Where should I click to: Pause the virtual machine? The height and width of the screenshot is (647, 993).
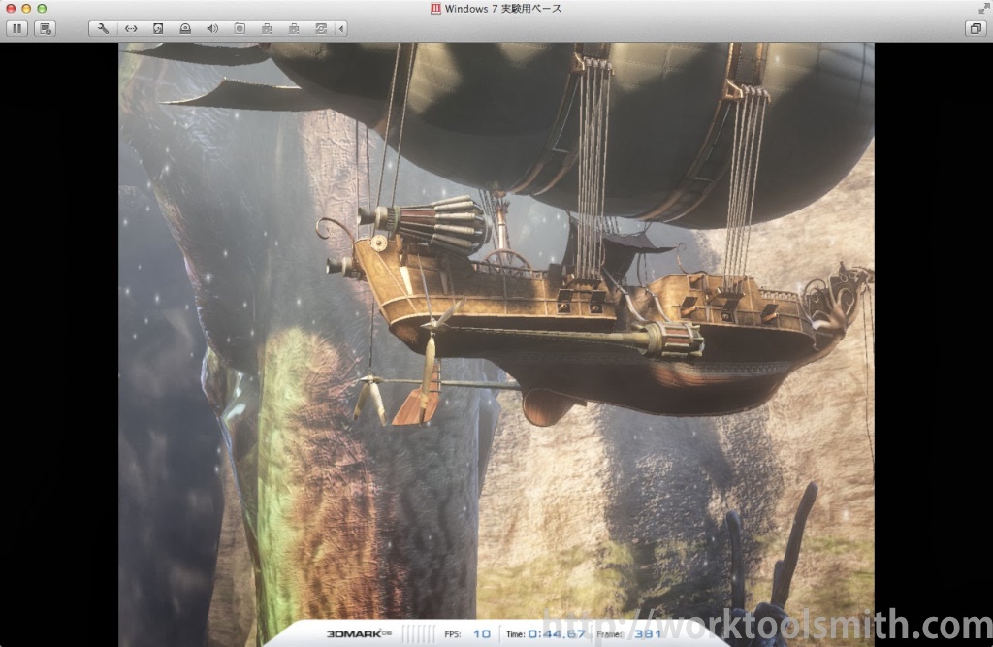pyautogui.click(x=17, y=28)
